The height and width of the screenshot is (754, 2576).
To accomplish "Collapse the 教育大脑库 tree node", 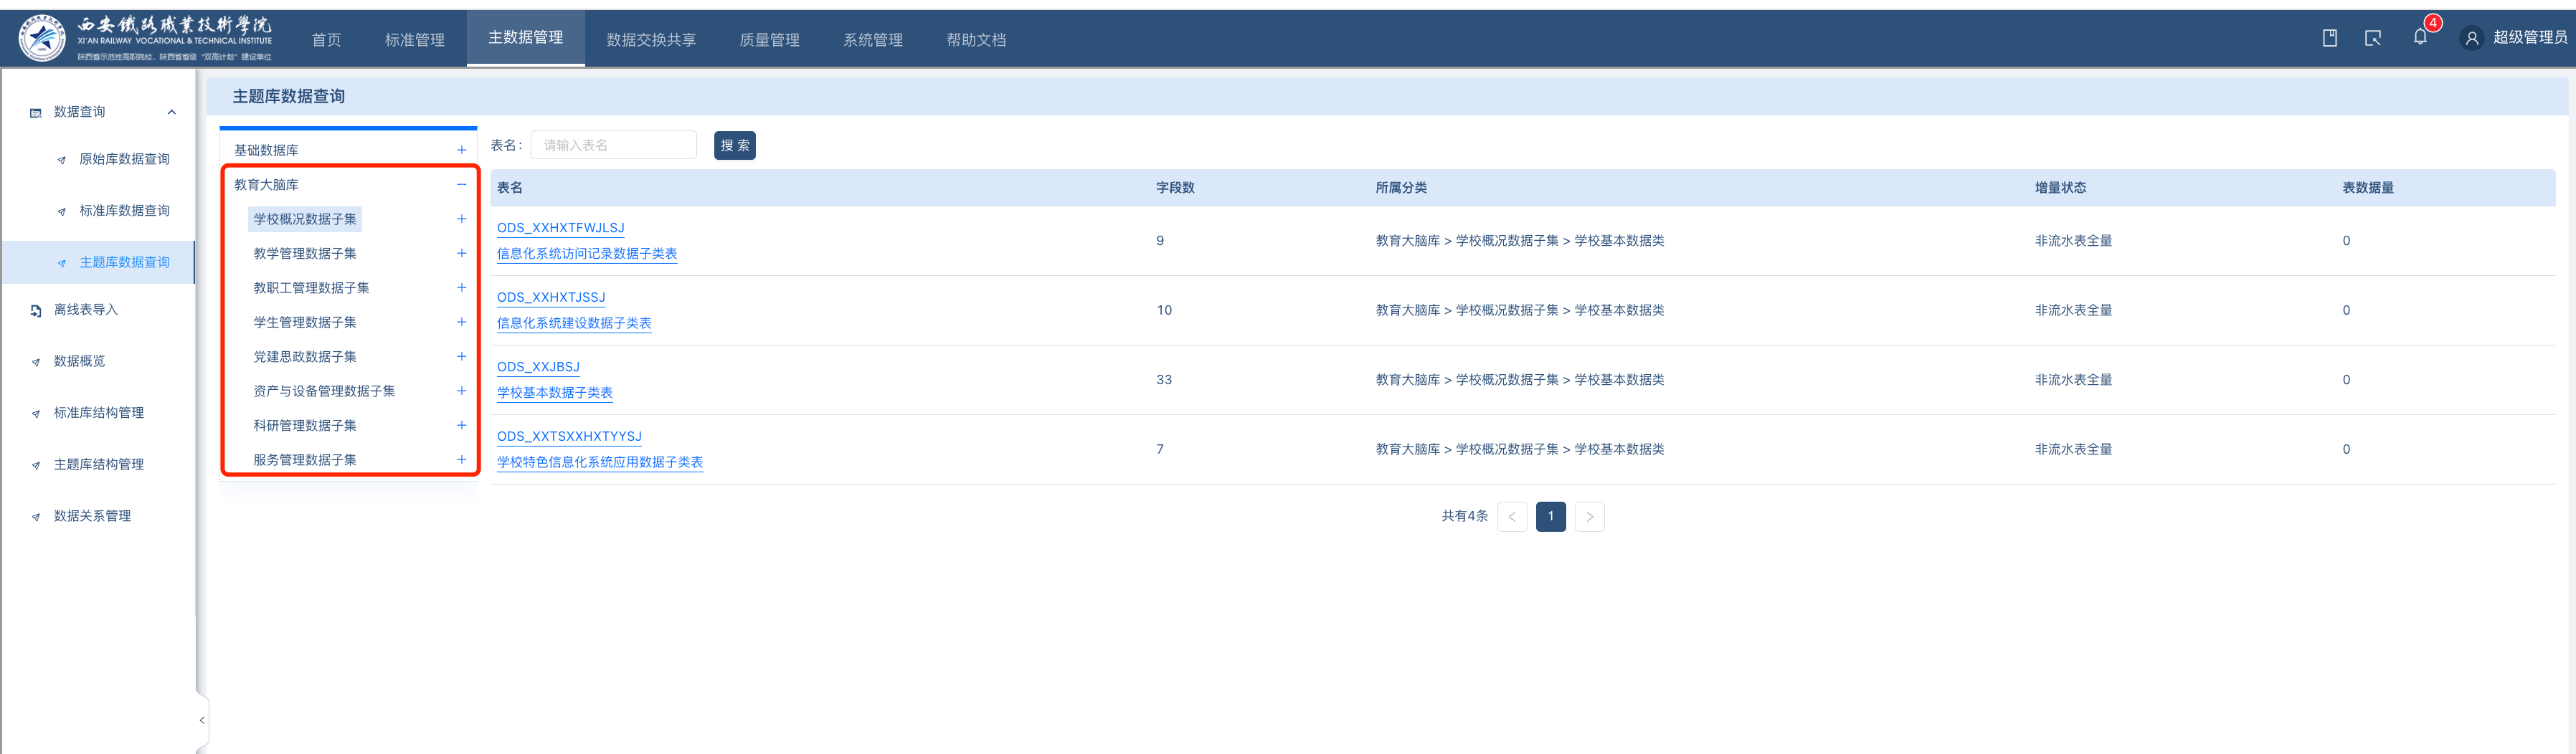I will [x=461, y=185].
